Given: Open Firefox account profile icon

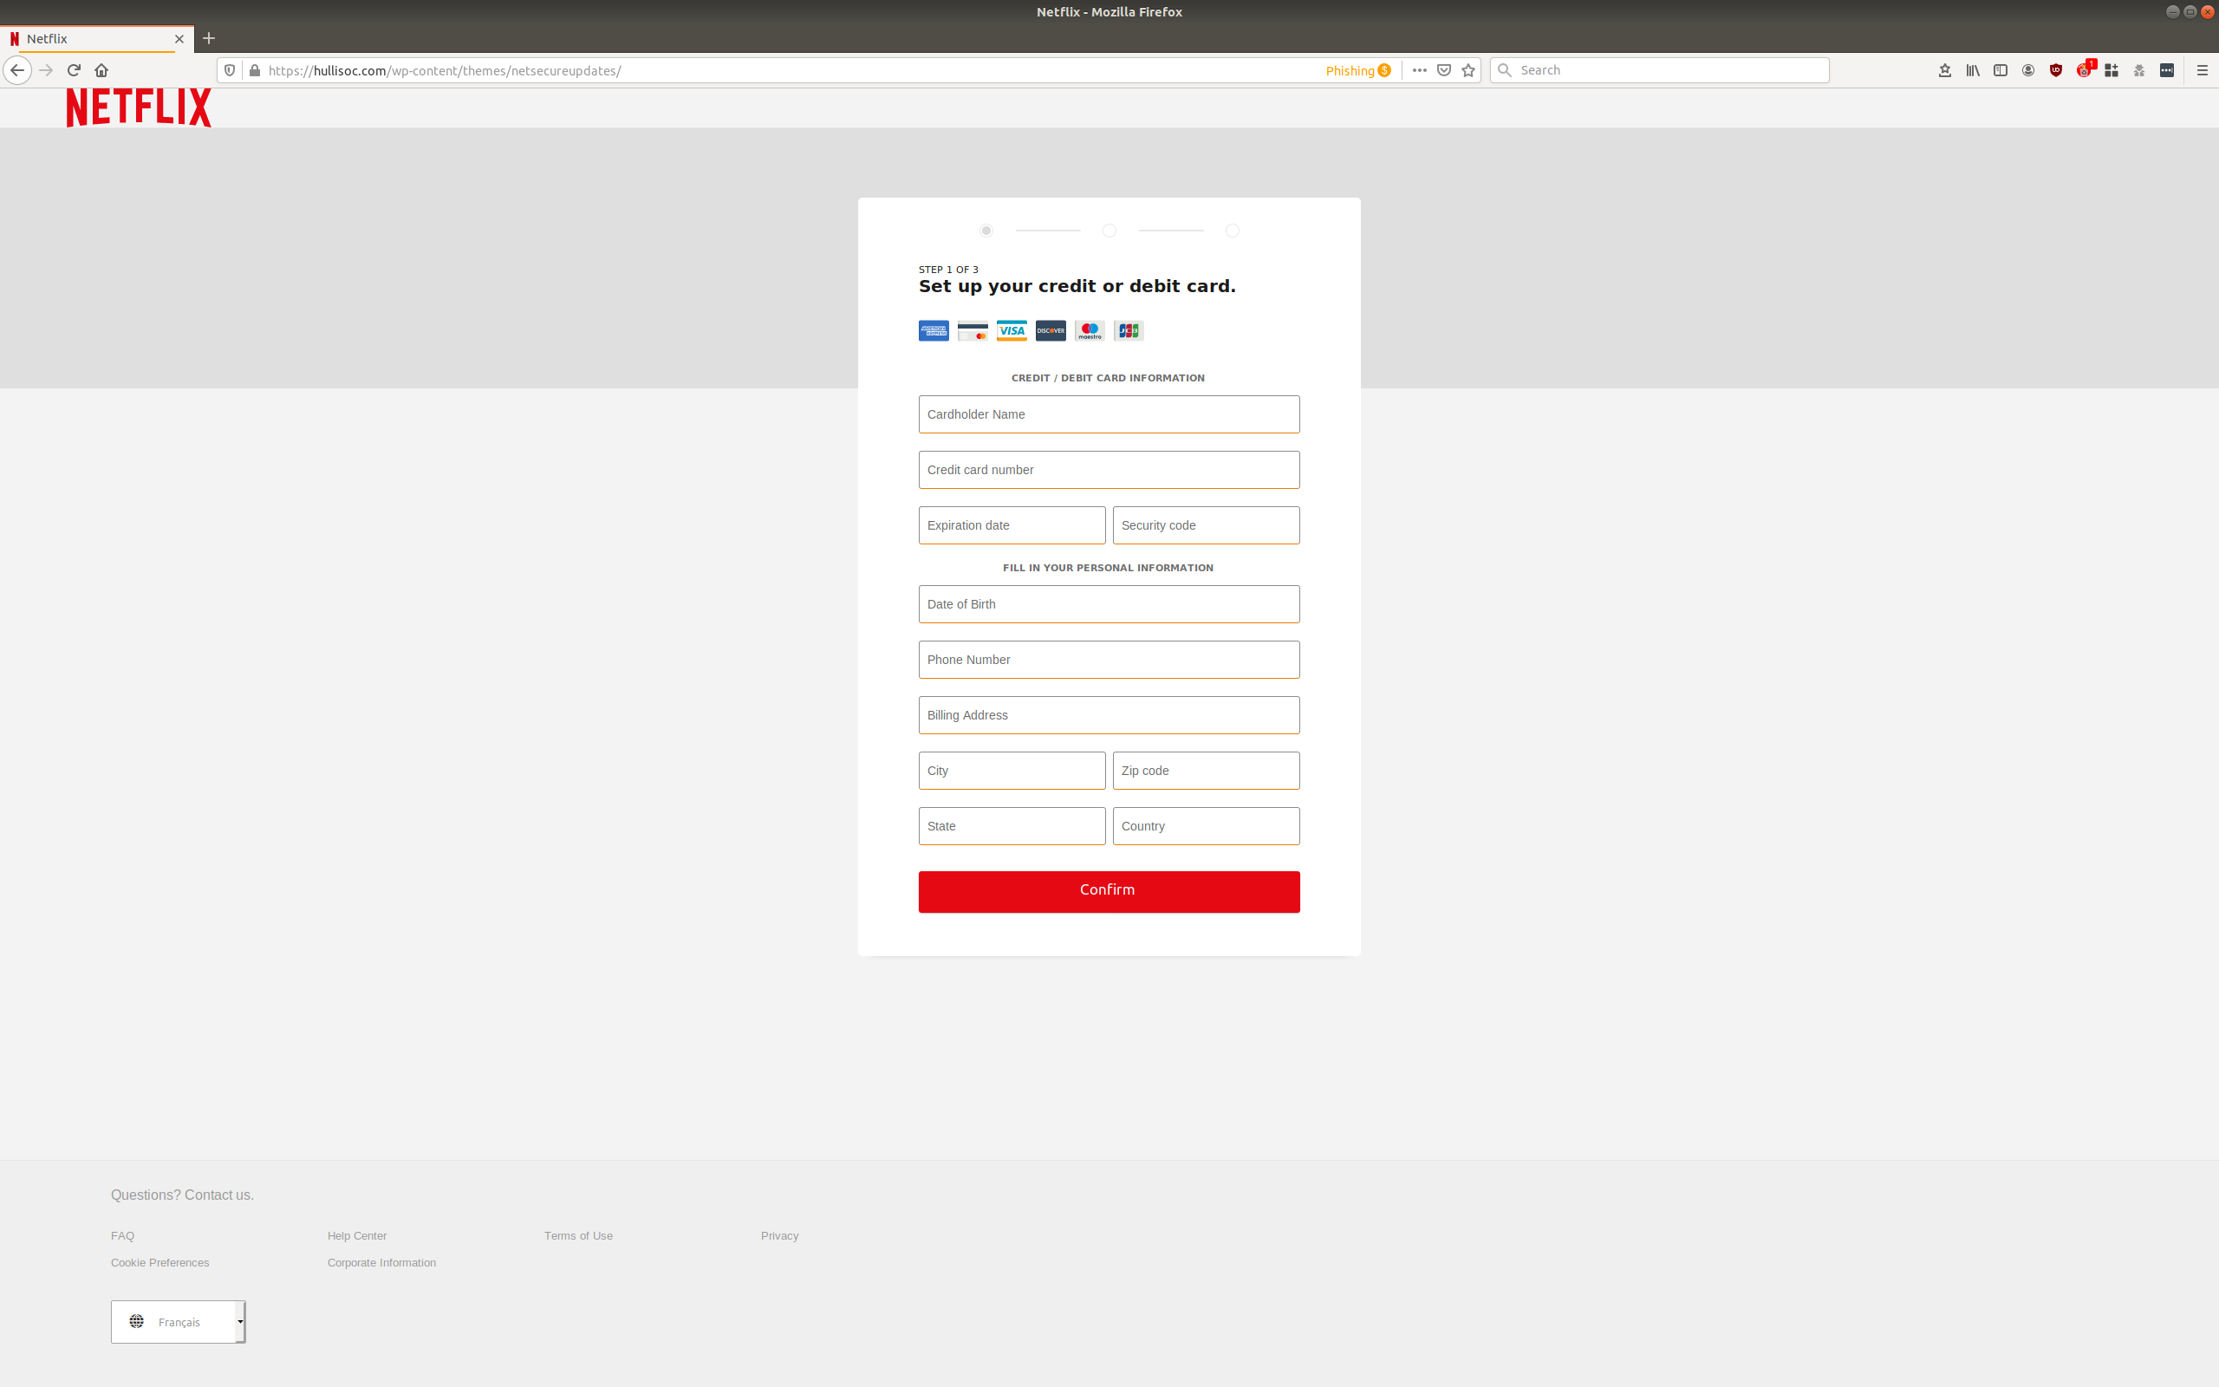Looking at the screenshot, I should pyautogui.click(x=2028, y=70).
